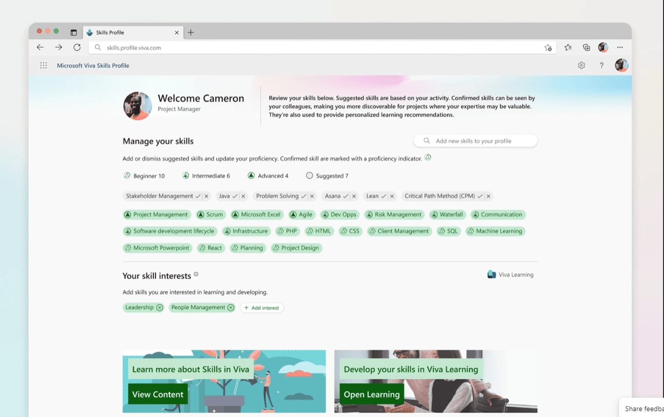This screenshot has height=417, width=664.
Task: Open the browser profile avatar in toolbar
Action: coord(603,47)
